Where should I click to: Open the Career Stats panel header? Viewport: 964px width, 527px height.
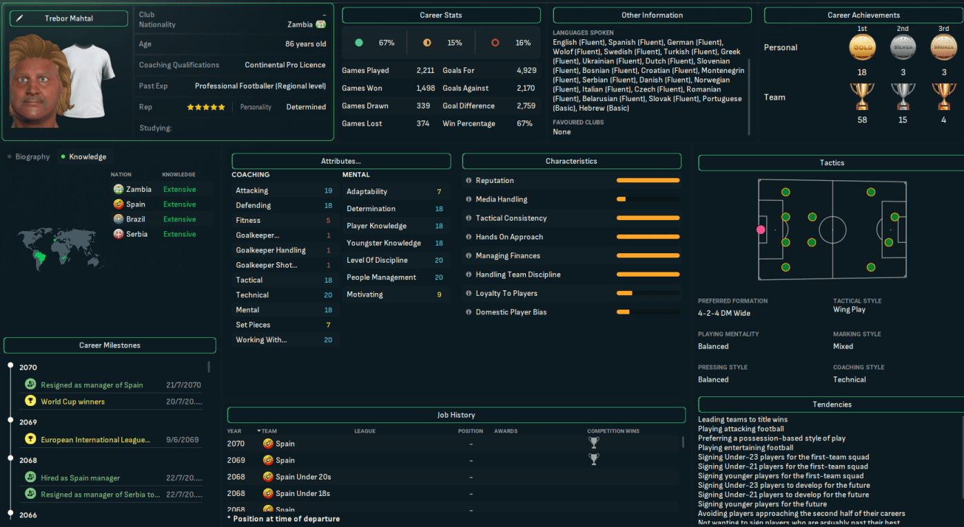441,15
